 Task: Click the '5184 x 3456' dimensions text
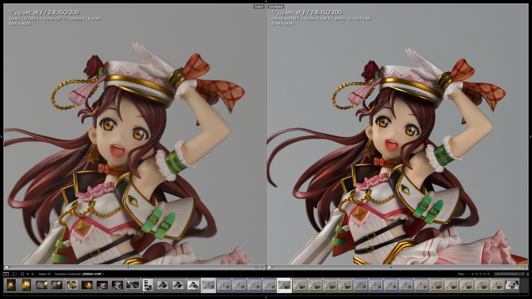tap(282, 24)
